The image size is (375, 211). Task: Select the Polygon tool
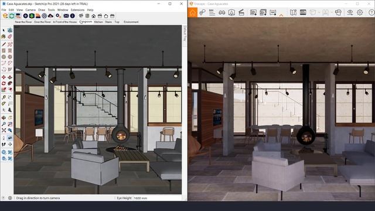tap(10, 57)
